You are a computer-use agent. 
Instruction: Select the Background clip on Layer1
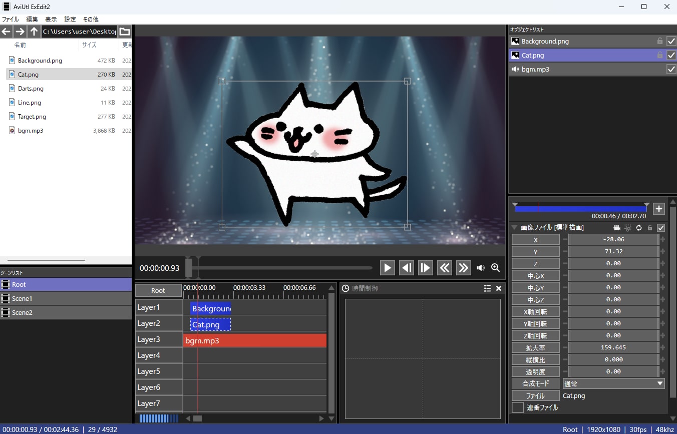click(x=210, y=309)
